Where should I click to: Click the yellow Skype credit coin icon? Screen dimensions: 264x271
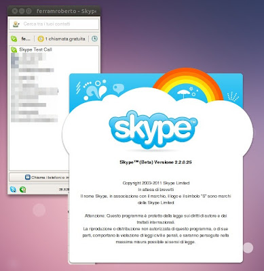41,39
